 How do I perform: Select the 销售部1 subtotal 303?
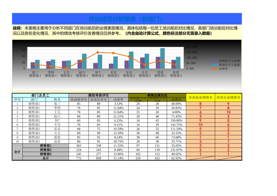coord(79,146)
